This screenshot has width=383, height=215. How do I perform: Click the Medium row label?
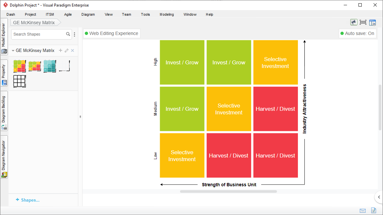(x=155, y=109)
